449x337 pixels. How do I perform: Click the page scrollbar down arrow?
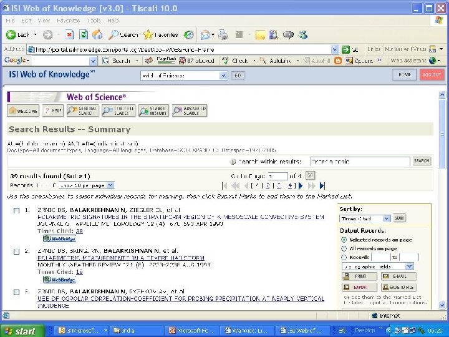point(442,305)
